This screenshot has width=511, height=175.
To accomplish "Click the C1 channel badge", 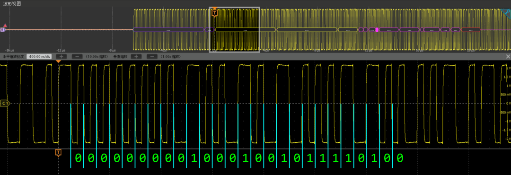I will [5, 103].
